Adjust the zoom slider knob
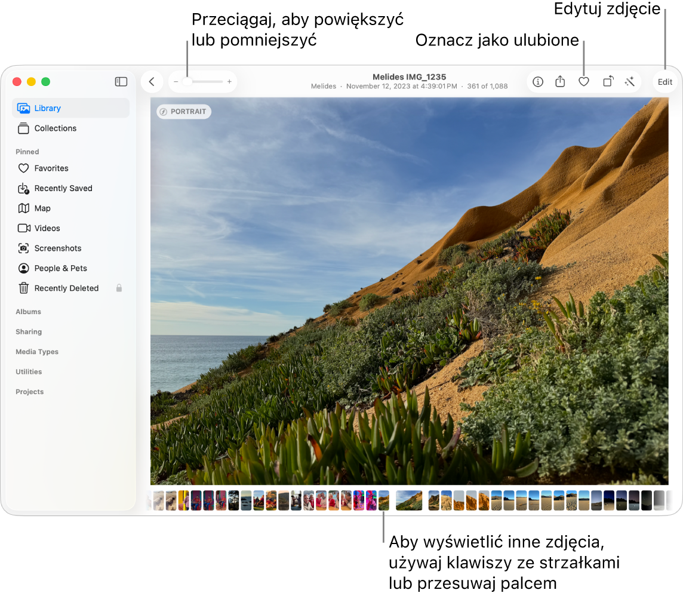The width and height of the screenshot is (683, 596). (187, 81)
